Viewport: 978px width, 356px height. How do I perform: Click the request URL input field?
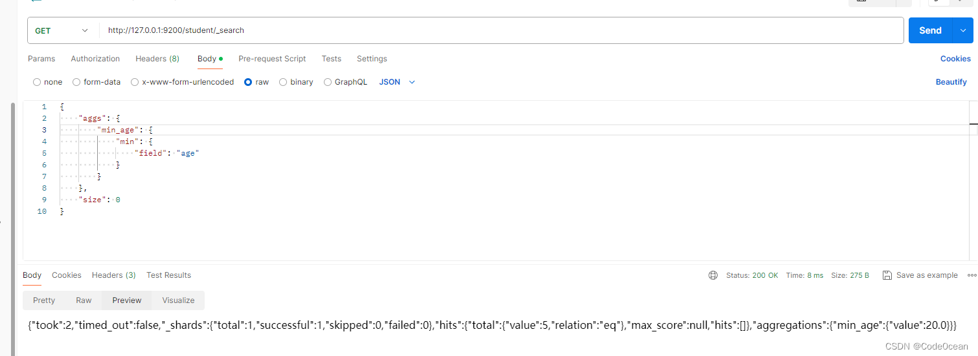coord(501,30)
